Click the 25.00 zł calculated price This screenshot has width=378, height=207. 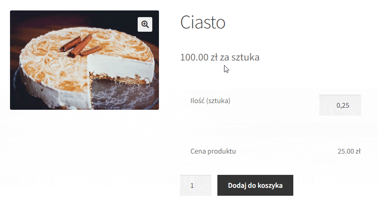[x=349, y=151]
